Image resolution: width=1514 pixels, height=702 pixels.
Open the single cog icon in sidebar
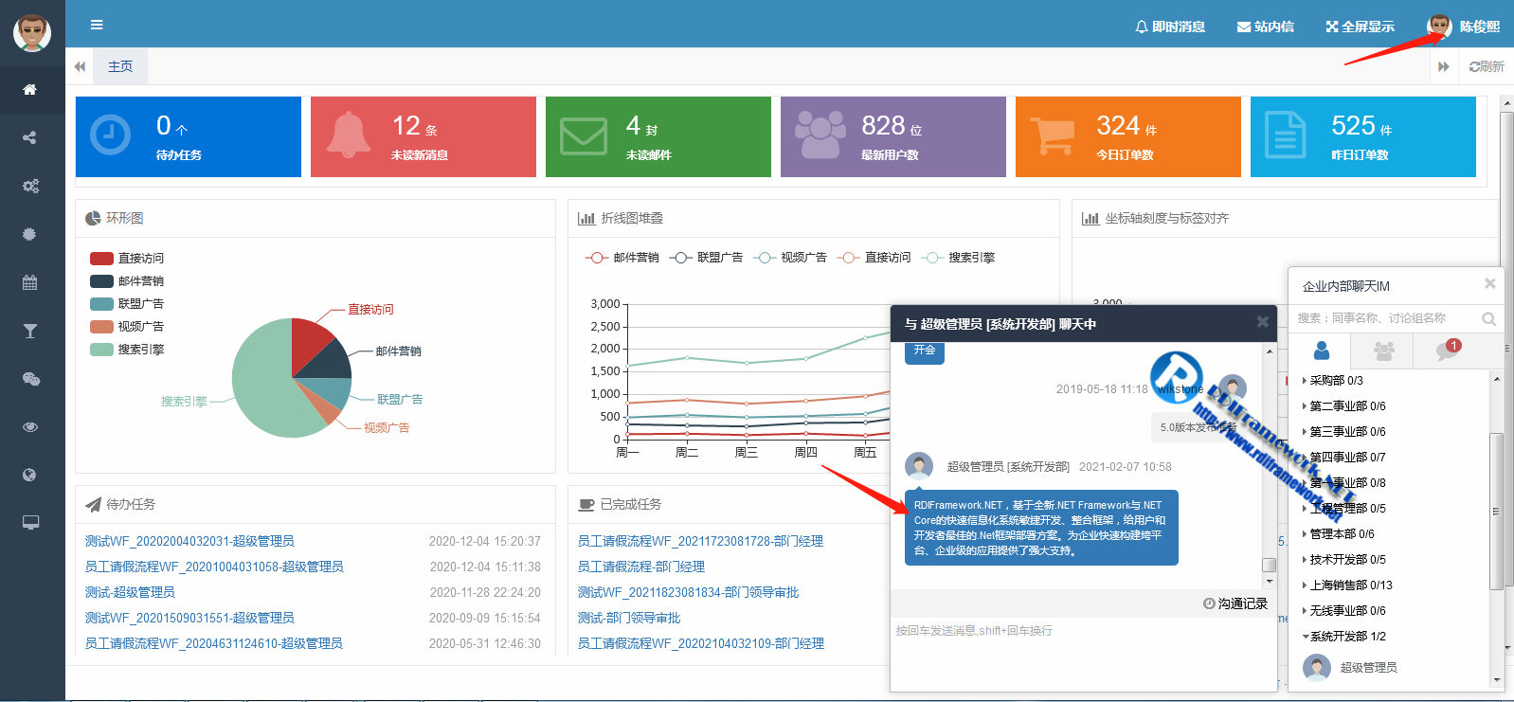click(x=30, y=234)
